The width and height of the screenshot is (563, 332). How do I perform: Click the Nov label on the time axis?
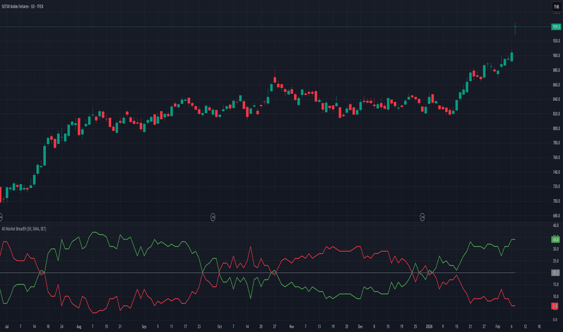tap(292, 327)
